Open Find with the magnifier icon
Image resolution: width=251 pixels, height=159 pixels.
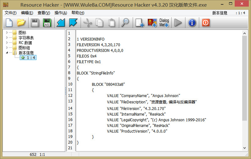coord(125,23)
